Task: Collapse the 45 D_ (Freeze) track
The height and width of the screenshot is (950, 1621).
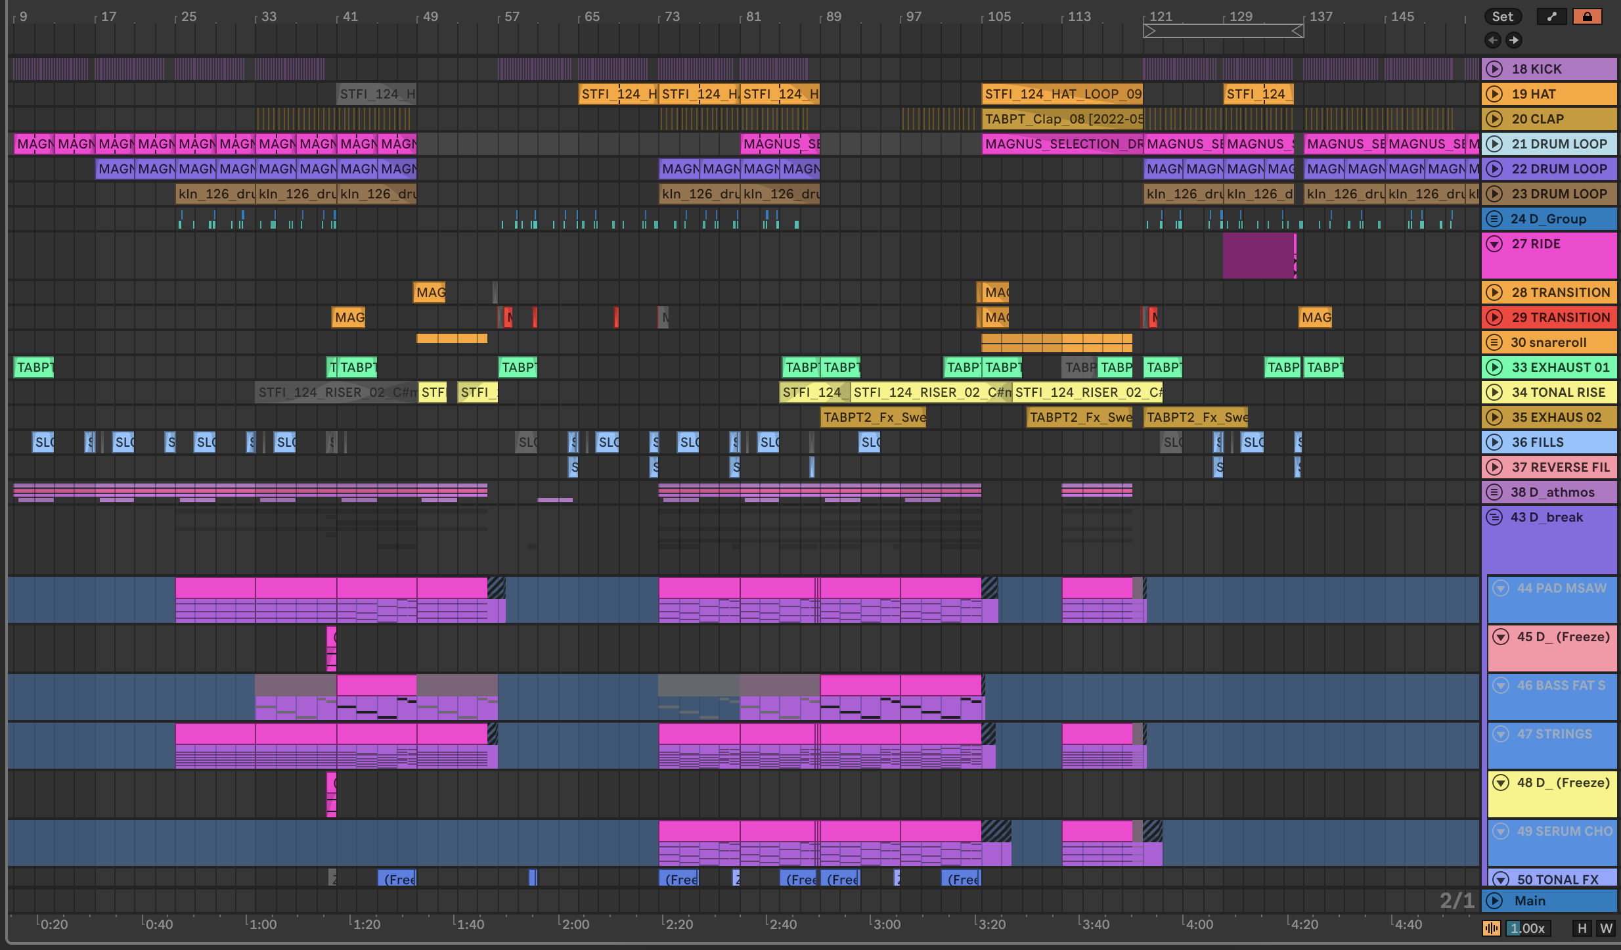Action: (x=1501, y=637)
